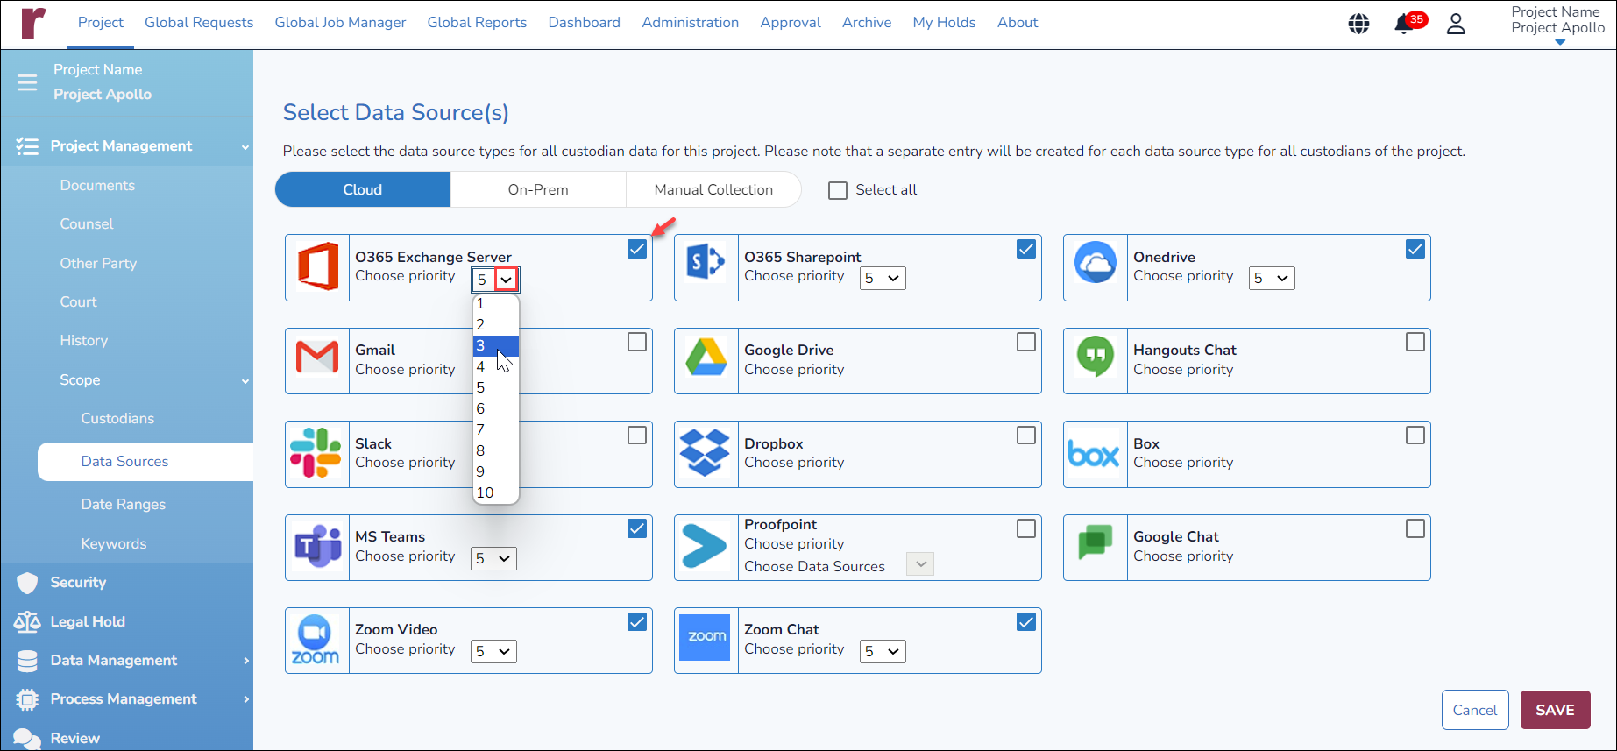Open Zoom Chat priority dropdown
Image resolution: width=1617 pixels, height=751 pixels.
pos(883,651)
